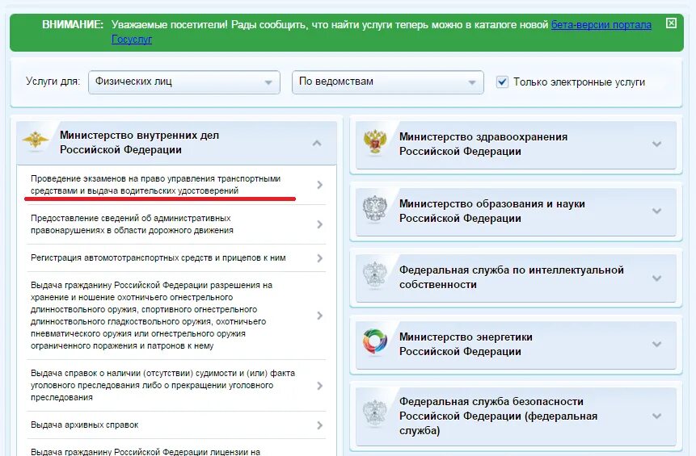696x456 pixels.
Task: Toggle Только электронные услуги checkbox
Action: [x=502, y=82]
